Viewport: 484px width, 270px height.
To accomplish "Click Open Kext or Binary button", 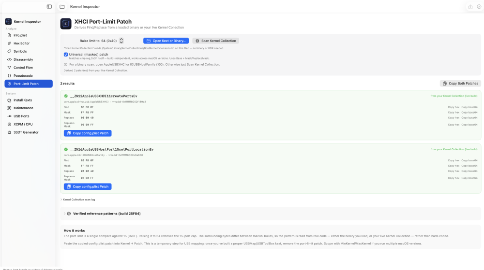I will tap(166, 41).
